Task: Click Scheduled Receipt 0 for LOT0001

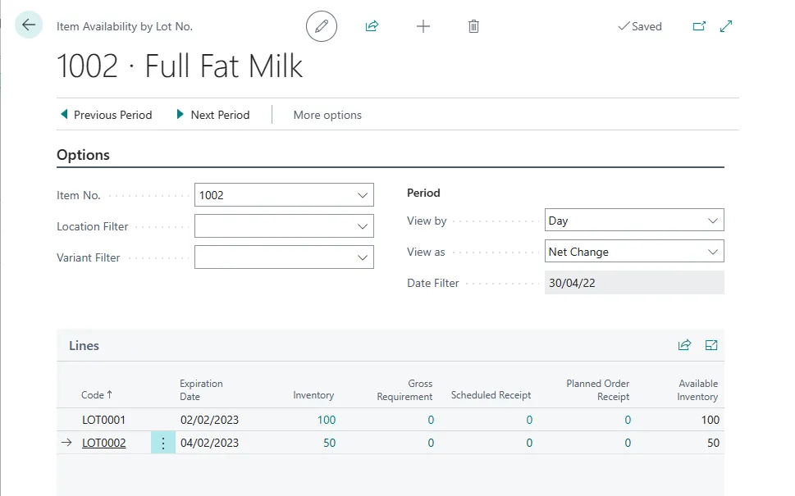Action: point(529,420)
